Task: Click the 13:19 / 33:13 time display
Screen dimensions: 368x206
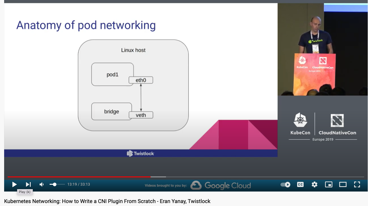Action: click(x=79, y=184)
